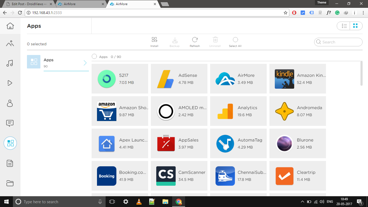Open the Files folder section in sidebar

(10, 183)
